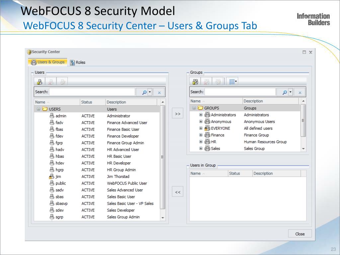
Task: Click the Edit User toolbar icon
Action: point(62,82)
